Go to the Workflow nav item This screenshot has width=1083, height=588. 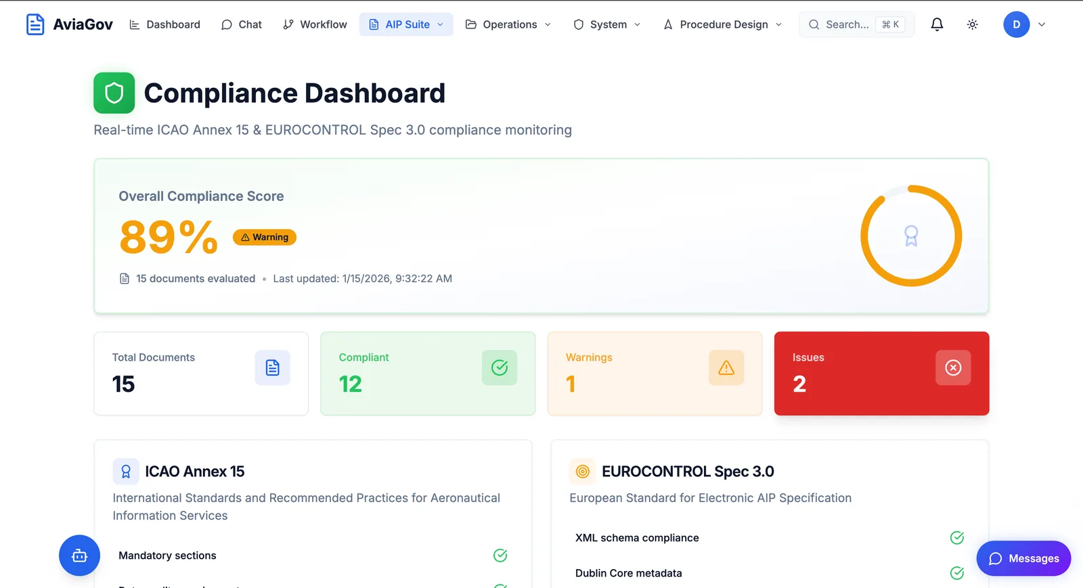pyautogui.click(x=315, y=24)
